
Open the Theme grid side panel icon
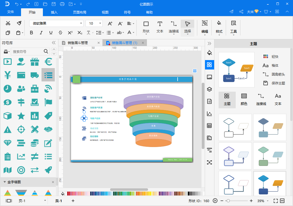[209, 65]
